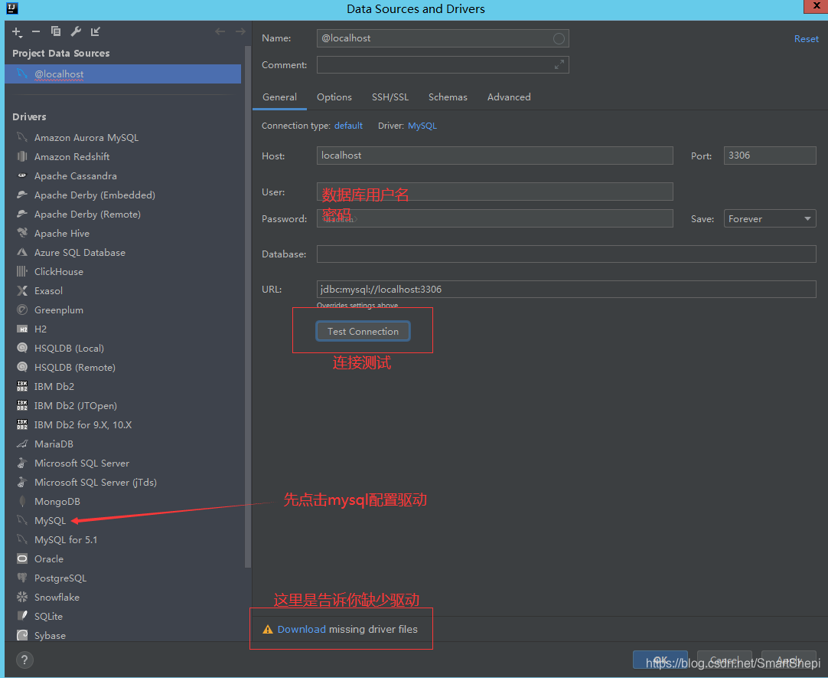Change connection type default link

(348, 126)
